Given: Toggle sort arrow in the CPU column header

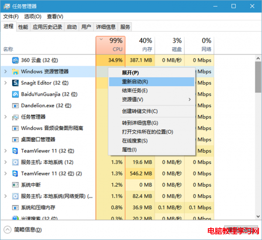Looking at the screenshot, I should pos(101,39).
